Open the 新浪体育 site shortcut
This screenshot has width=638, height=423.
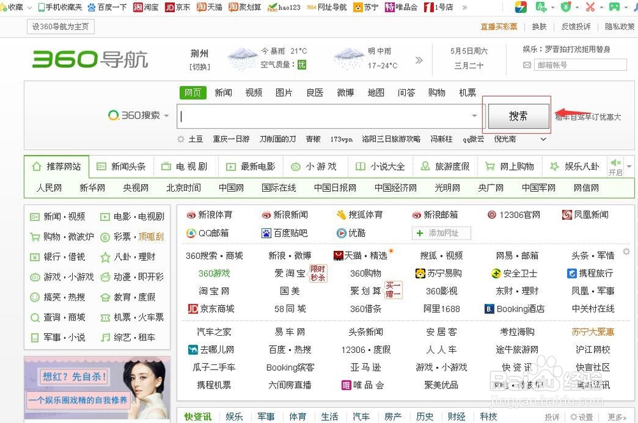coord(209,215)
